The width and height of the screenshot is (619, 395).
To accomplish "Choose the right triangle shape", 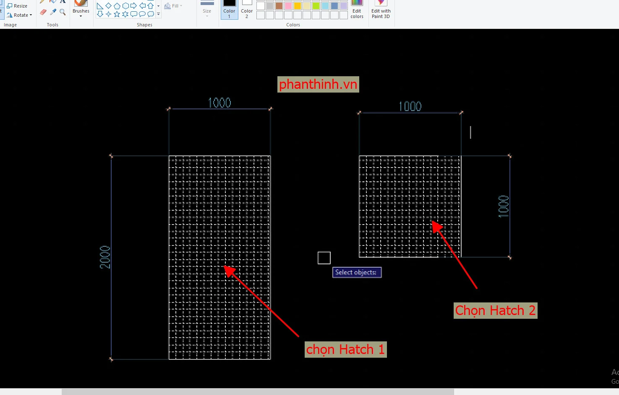I will [x=100, y=6].
